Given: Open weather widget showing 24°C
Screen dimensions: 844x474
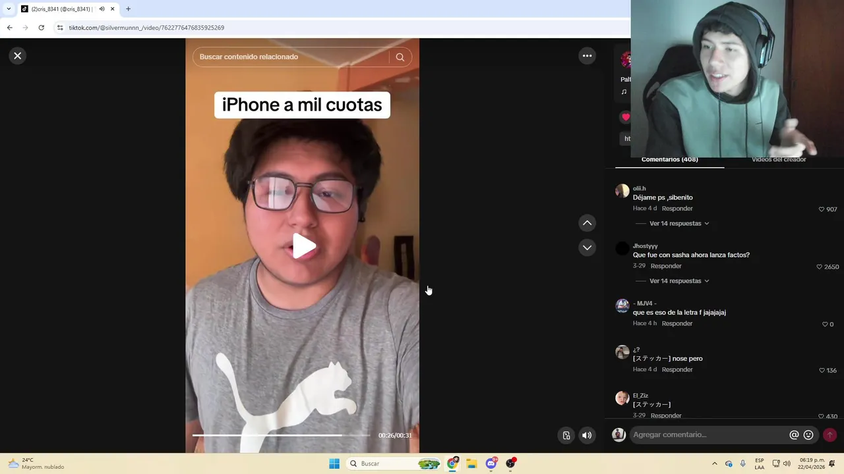Looking at the screenshot, I should (36, 463).
